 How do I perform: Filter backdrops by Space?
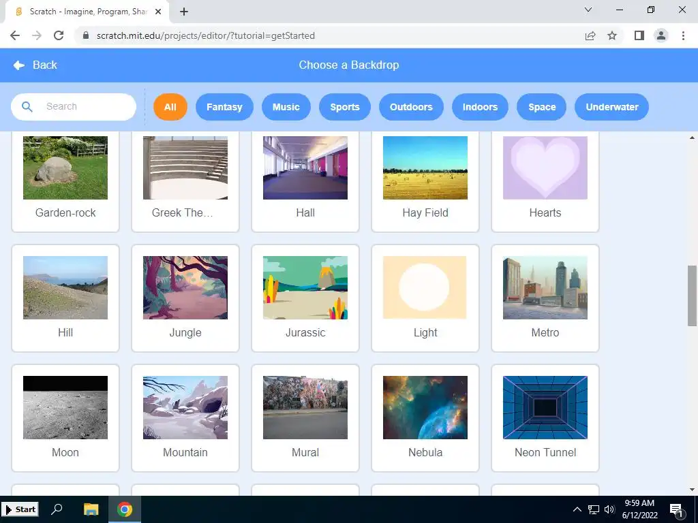[x=542, y=107]
